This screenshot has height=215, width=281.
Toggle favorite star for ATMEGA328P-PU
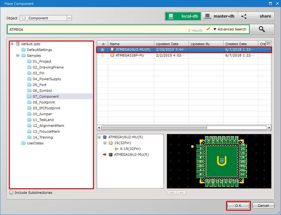103,56
